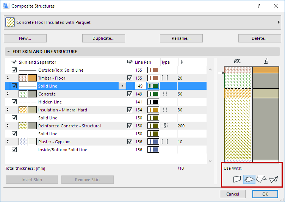Viewport: 285px width, 202px height.
Task: Click Reinforced Concrete core type icon
Action: 165,126
